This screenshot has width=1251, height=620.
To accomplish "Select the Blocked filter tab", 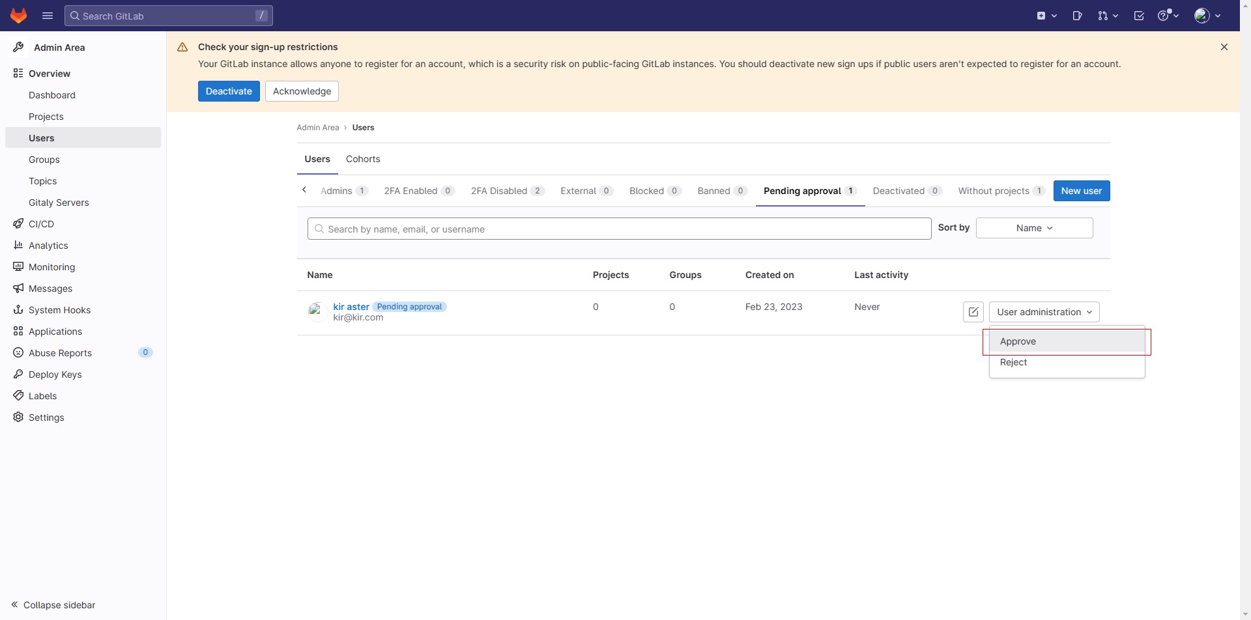I will coord(655,191).
